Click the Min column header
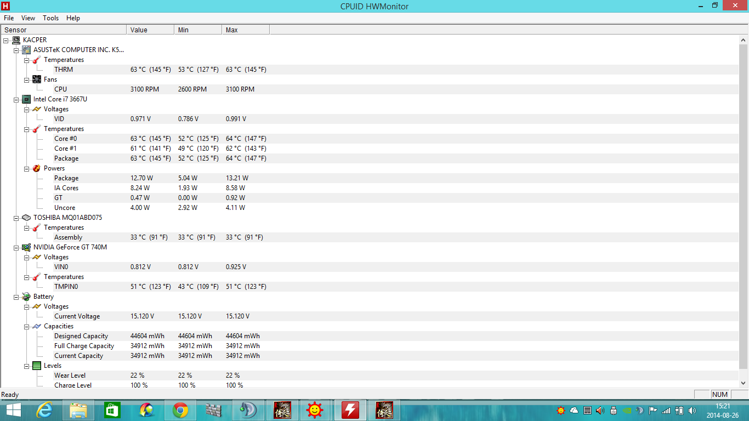749x421 pixels. pos(198,30)
